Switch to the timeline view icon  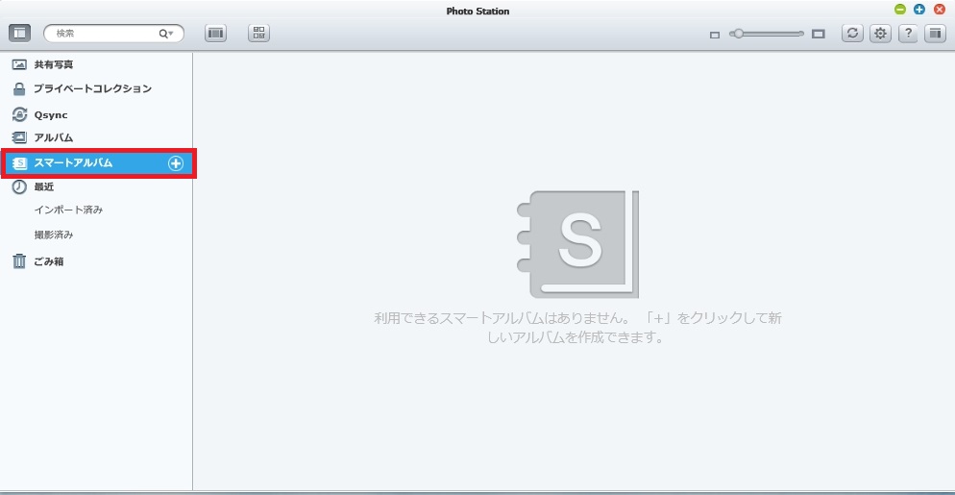[x=215, y=34]
